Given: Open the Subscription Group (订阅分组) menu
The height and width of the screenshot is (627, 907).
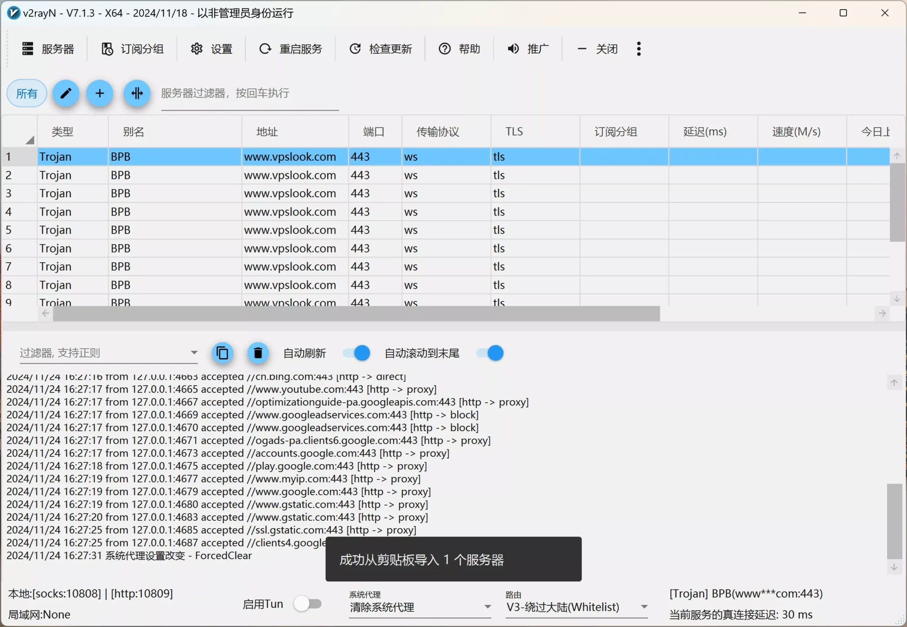Looking at the screenshot, I should pyautogui.click(x=132, y=49).
